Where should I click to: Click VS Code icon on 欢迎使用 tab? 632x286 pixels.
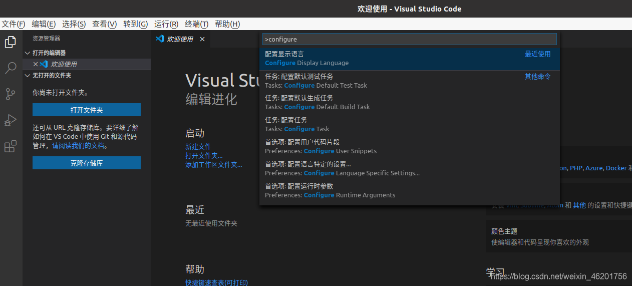point(160,39)
